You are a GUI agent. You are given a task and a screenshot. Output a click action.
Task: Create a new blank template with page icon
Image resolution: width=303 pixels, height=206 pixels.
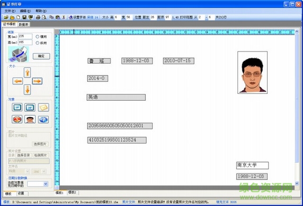click(x=18, y=17)
